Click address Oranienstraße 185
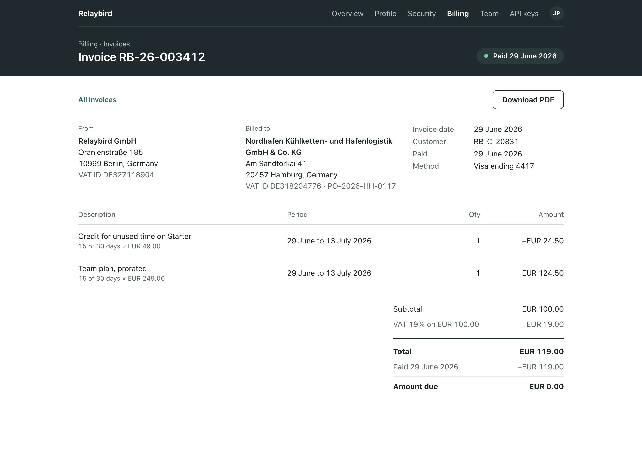 (x=110, y=152)
